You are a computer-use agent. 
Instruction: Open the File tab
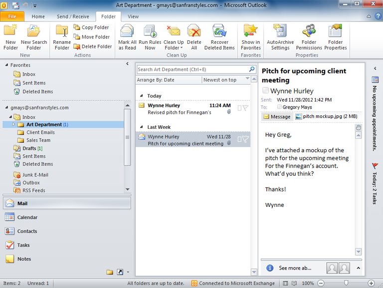pyautogui.click(x=12, y=16)
